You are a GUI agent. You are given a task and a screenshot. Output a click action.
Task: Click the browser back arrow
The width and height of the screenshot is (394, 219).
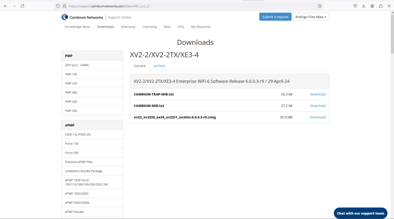point(5,6)
